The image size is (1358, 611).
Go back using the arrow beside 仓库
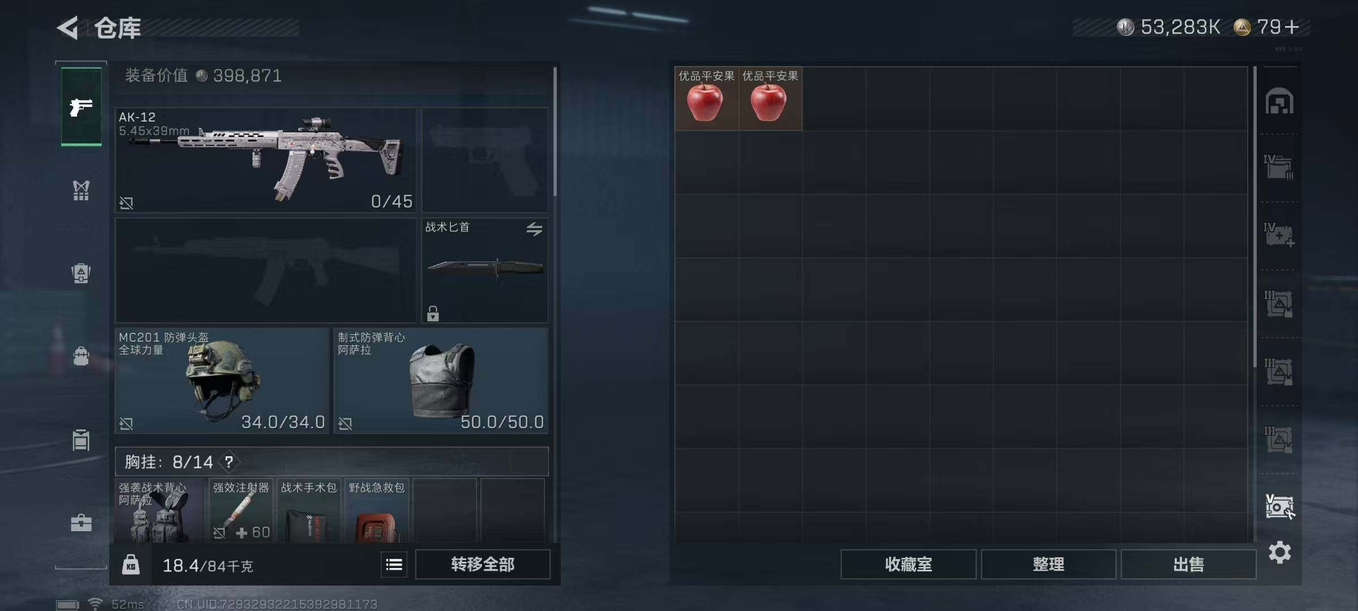click(x=68, y=28)
